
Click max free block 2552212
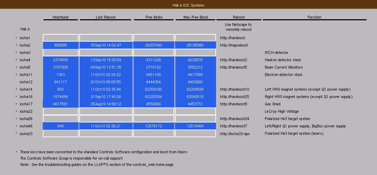point(195,67)
